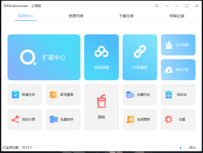Click the clipboard check icon for 新建任务
Screen dimensions: 203x153
coord(15,95)
